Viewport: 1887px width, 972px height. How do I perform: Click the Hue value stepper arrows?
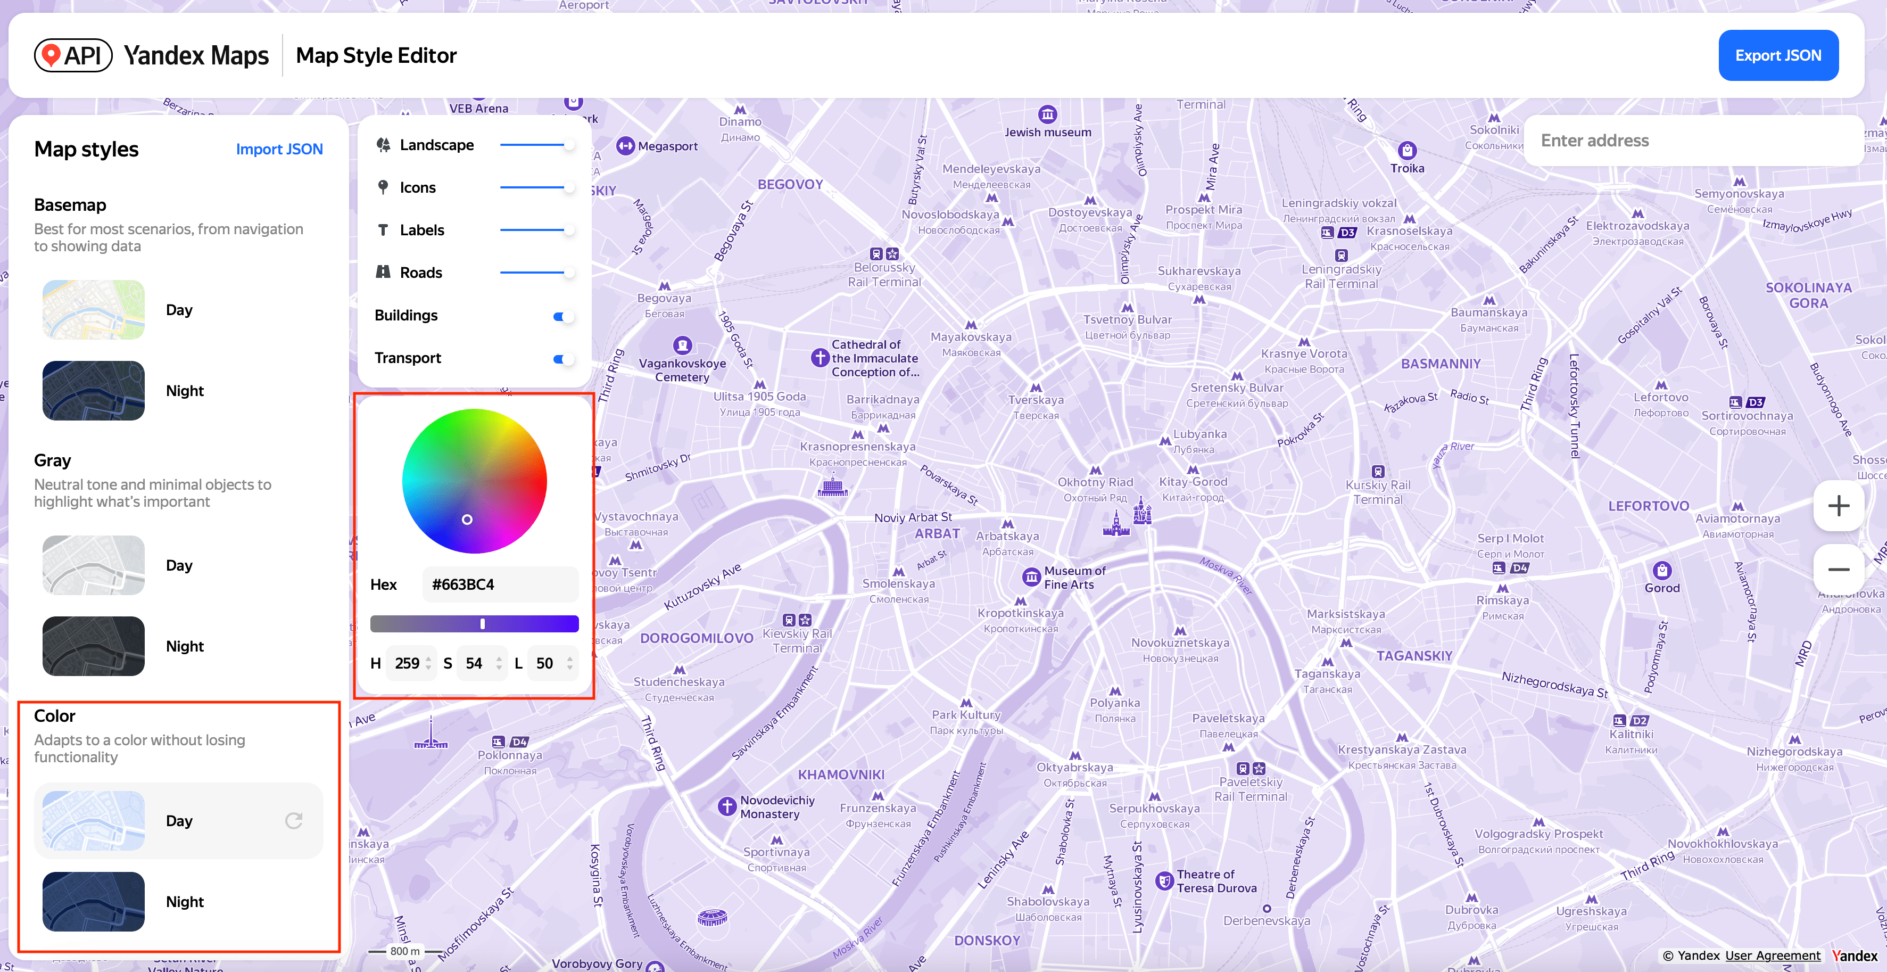[428, 663]
